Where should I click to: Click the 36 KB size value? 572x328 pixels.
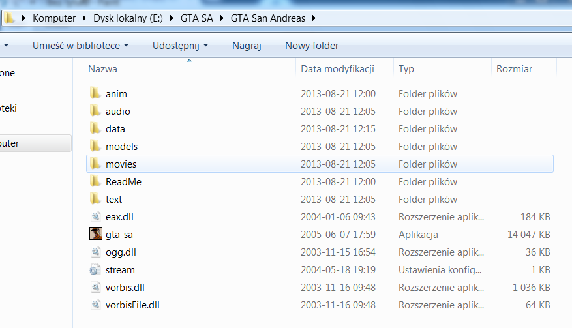tap(537, 252)
